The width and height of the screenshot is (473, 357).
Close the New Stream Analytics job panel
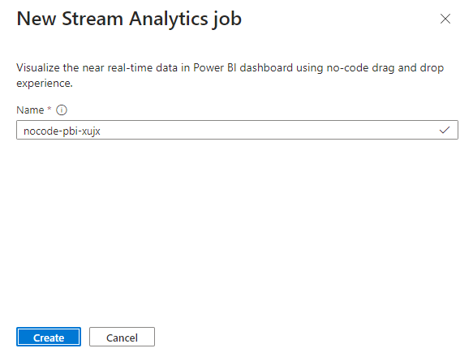pos(445,19)
